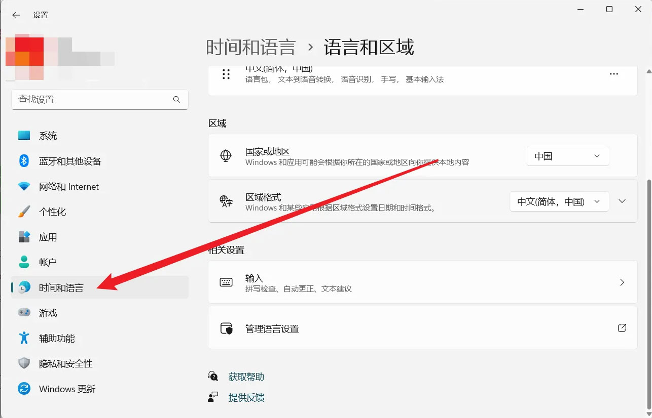Open the 国家或地区 dropdown showing 中国
Screen dimensions: 652x418
click(x=568, y=156)
